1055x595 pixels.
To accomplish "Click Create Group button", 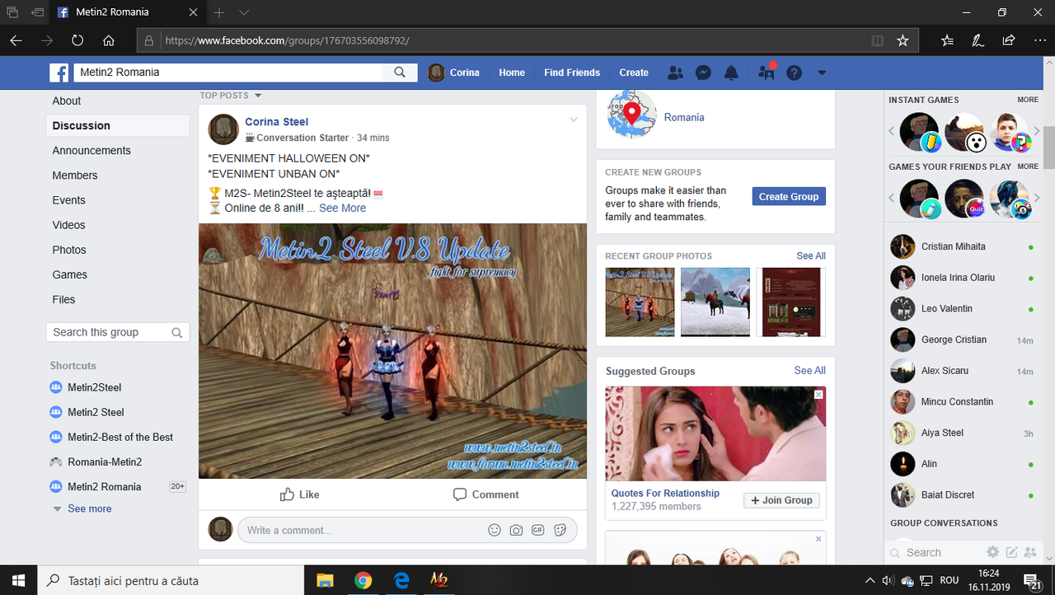I will point(789,196).
